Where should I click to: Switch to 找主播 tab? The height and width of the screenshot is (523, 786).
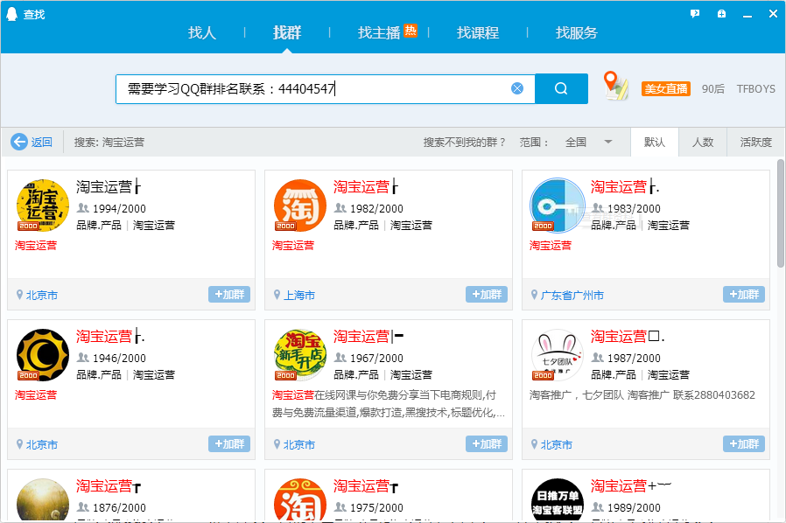point(380,32)
